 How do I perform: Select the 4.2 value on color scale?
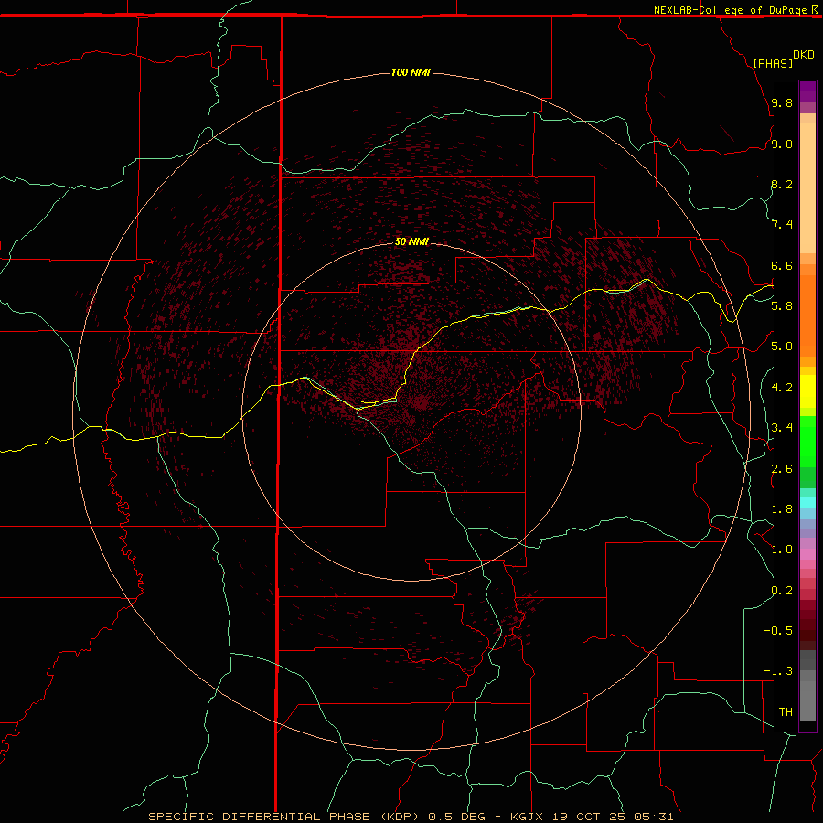(782, 388)
